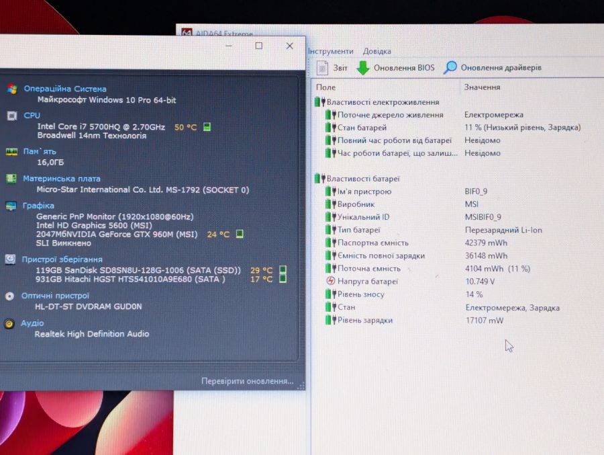Select the Властивості батареї group row
604x455 pixels.
click(x=357, y=178)
